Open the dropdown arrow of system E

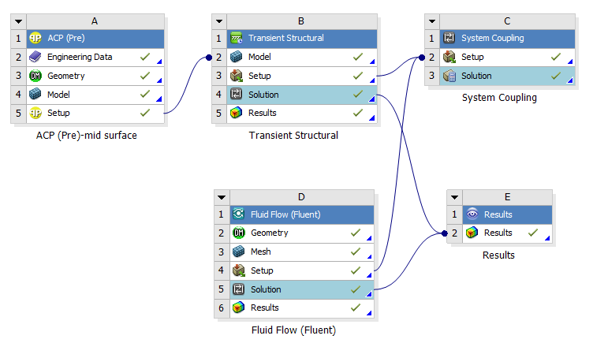pos(454,197)
